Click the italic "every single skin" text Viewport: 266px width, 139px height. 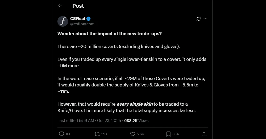point(135,104)
